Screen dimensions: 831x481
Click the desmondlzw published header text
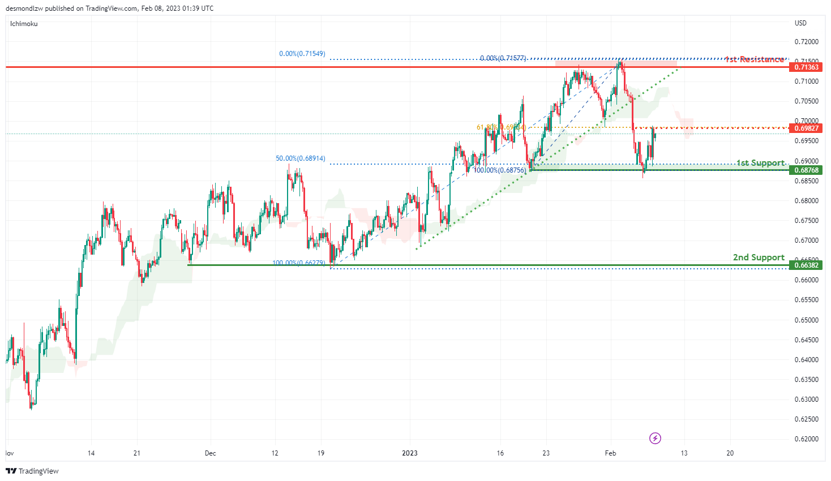(x=109, y=8)
